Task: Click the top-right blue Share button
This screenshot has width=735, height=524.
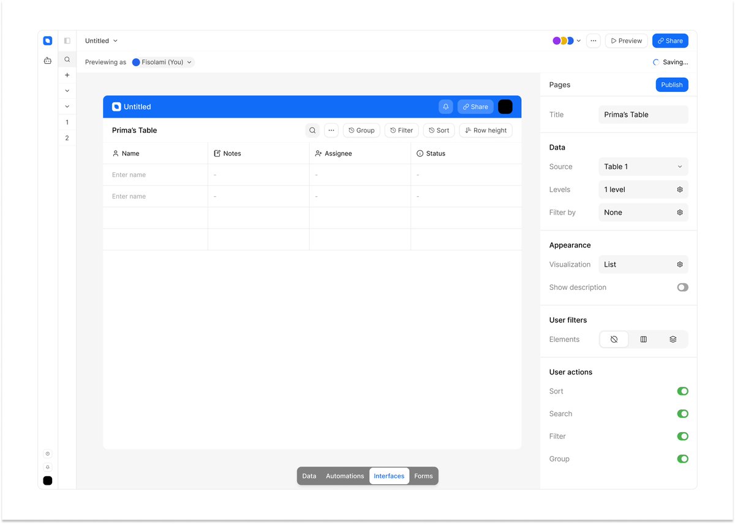Action: tap(670, 41)
